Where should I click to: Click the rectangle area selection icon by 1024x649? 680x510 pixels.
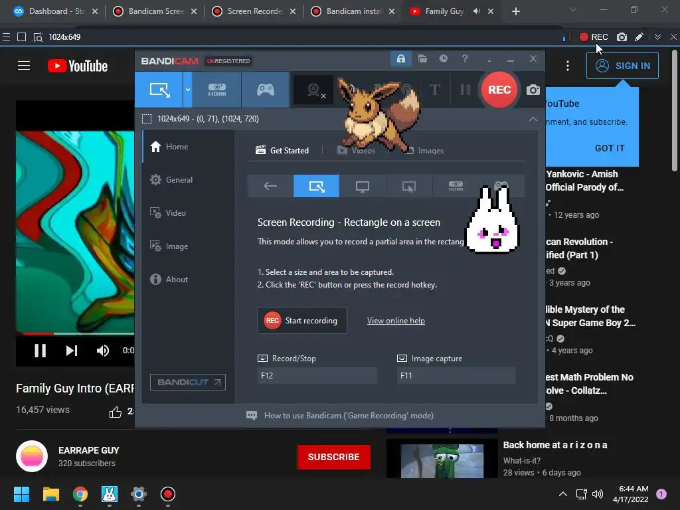point(147,119)
